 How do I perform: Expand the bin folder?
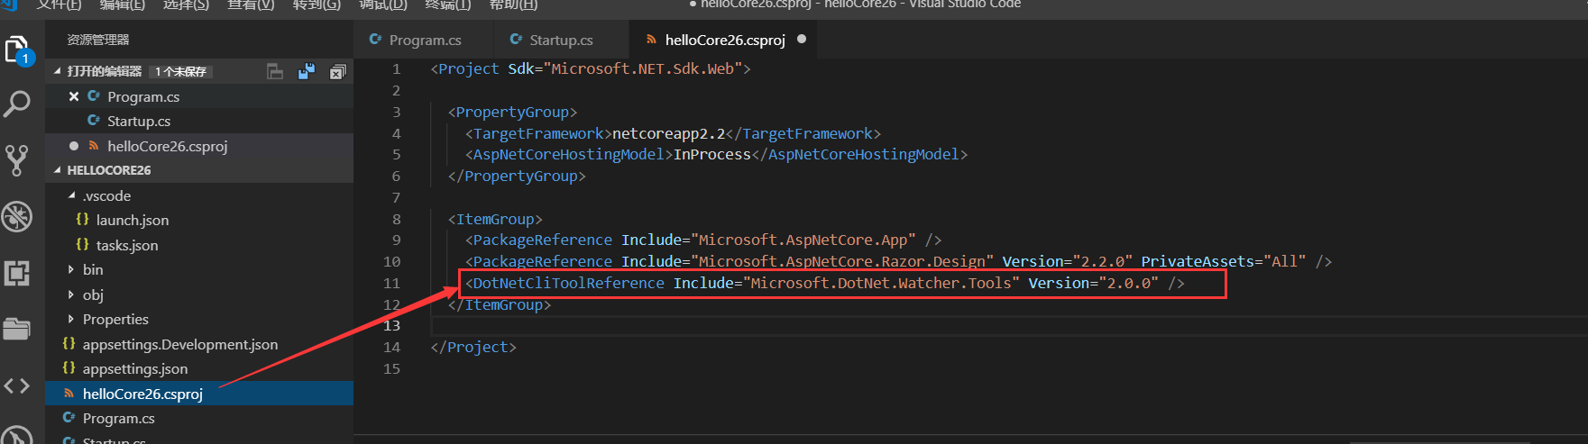72,269
